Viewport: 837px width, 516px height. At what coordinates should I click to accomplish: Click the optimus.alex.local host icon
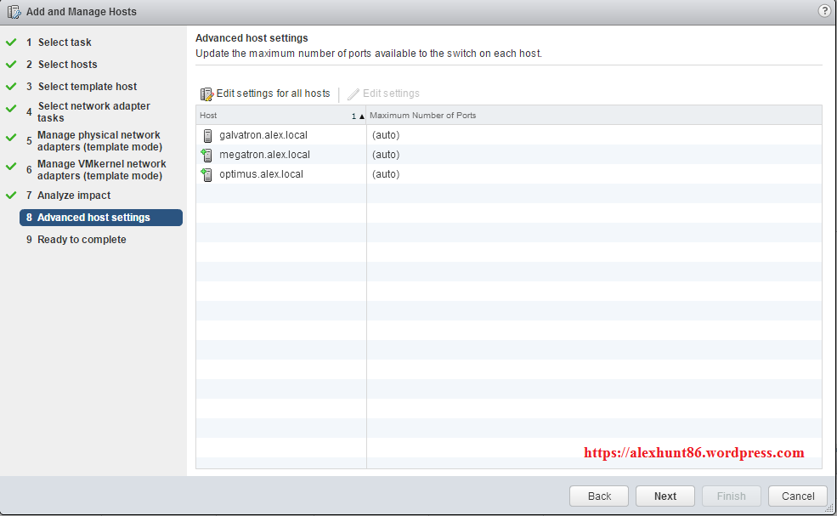pyautogui.click(x=206, y=174)
